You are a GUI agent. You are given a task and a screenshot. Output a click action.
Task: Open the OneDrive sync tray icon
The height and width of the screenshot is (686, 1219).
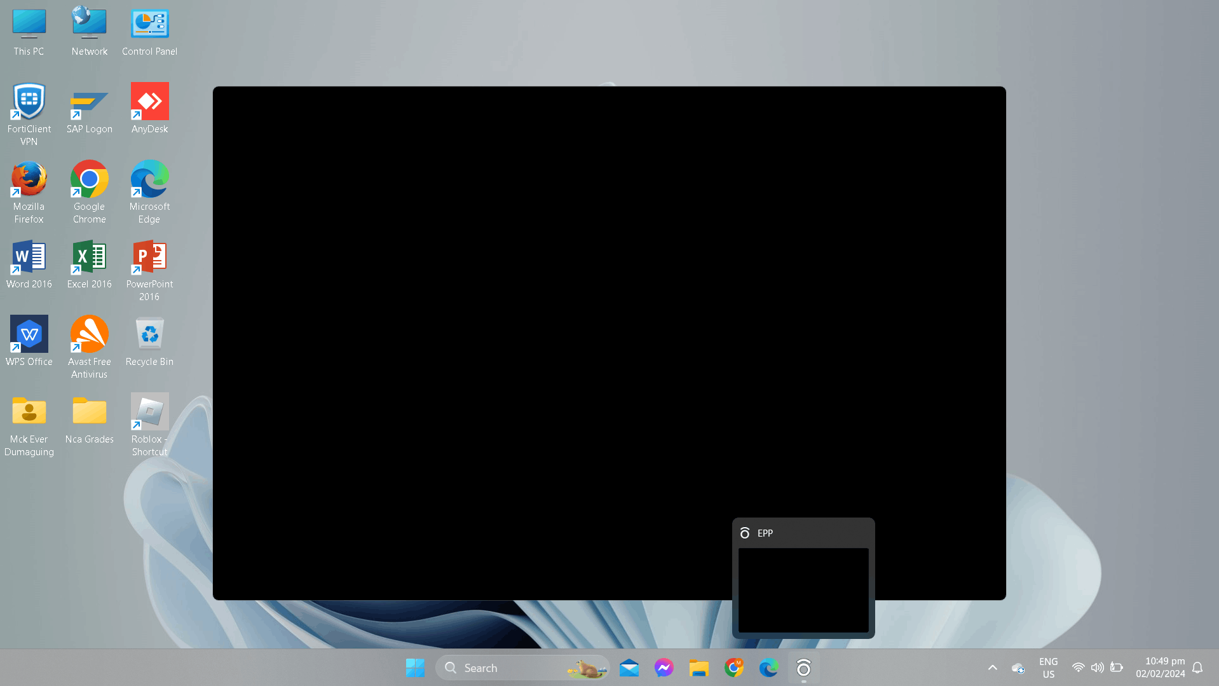coord(1018,668)
